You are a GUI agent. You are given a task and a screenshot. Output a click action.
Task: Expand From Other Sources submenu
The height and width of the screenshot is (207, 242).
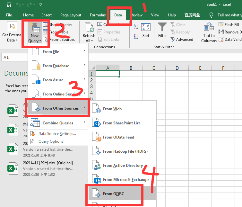(58, 108)
